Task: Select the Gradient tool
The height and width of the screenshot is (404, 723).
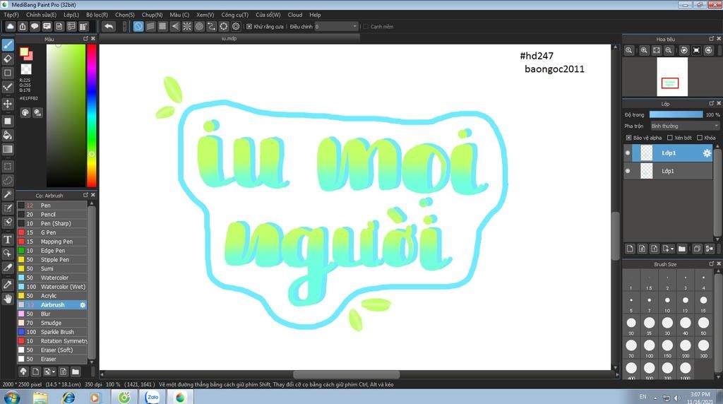Action: [x=8, y=149]
